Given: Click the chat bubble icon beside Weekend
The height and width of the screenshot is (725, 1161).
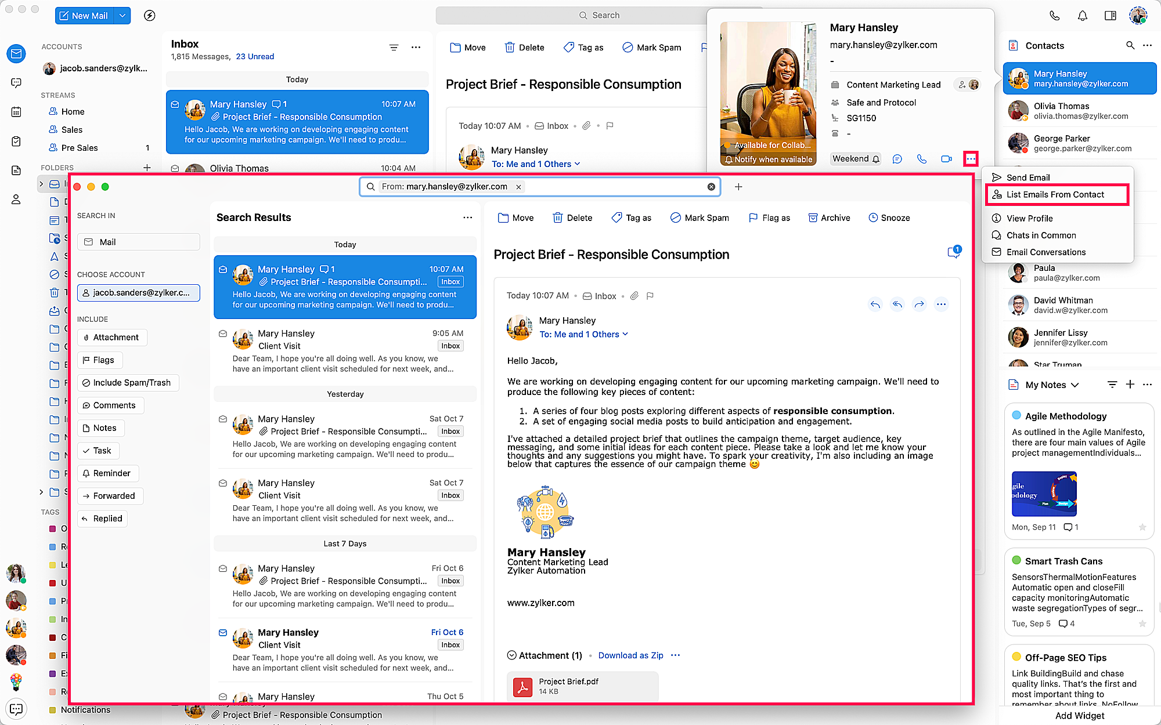Looking at the screenshot, I should point(897,159).
